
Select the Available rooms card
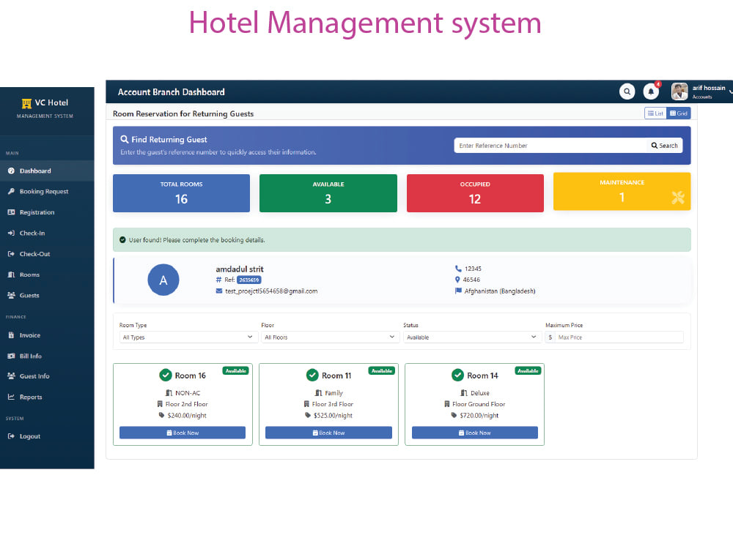(x=328, y=193)
